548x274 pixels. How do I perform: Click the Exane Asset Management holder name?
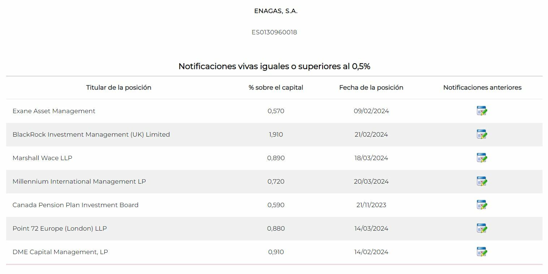[x=54, y=111]
